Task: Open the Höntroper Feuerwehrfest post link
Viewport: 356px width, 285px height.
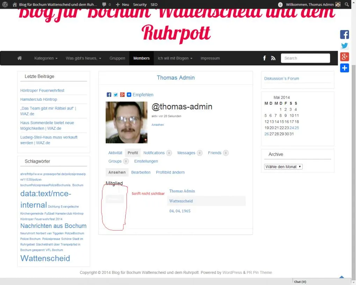Action: pos(42,91)
